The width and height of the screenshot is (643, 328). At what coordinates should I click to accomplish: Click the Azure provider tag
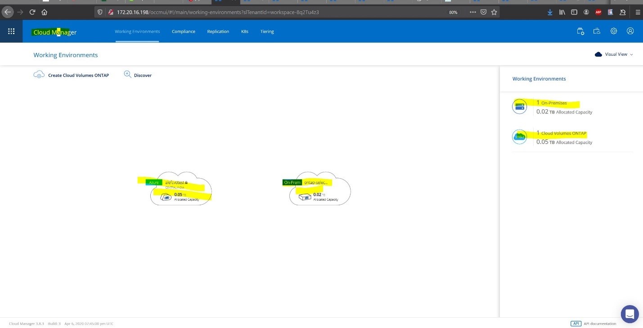pyautogui.click(x=154, y=182)
